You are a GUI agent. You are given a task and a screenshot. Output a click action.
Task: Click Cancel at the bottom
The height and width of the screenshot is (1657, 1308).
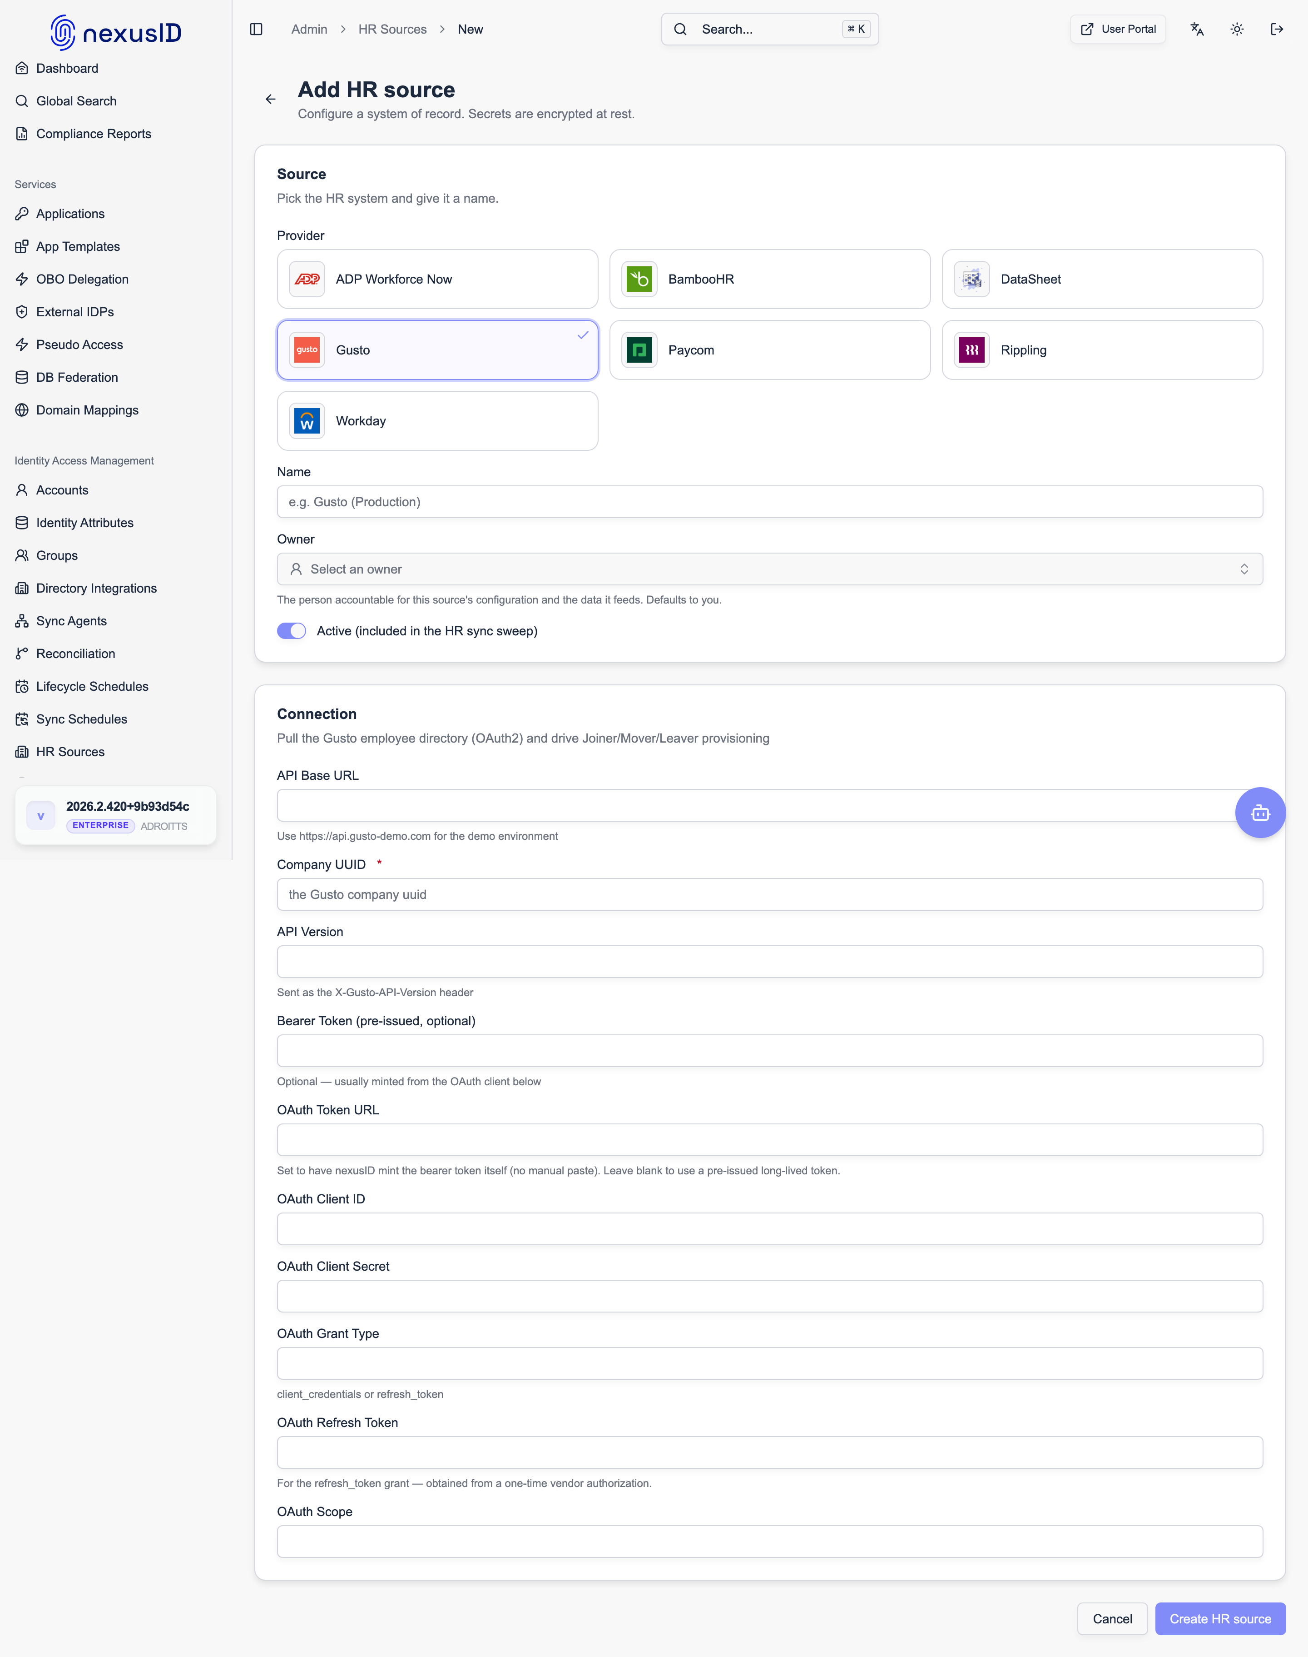[1112, 1619]
